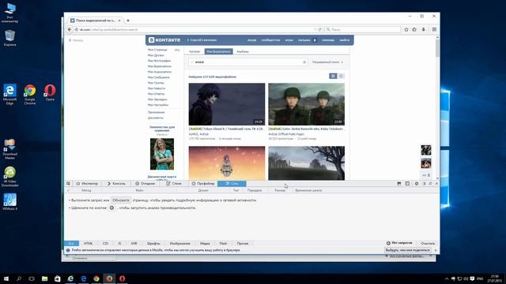Click into the VK video search field
The height and width of the screenshot is (284, 506).
(247, 62)
